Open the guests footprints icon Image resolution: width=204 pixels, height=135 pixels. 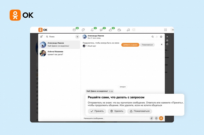pos(101,30)
